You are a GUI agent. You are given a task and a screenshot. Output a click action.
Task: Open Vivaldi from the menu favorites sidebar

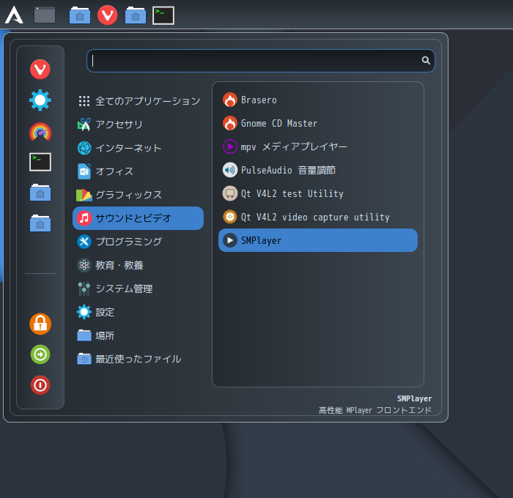click(40, 70)
